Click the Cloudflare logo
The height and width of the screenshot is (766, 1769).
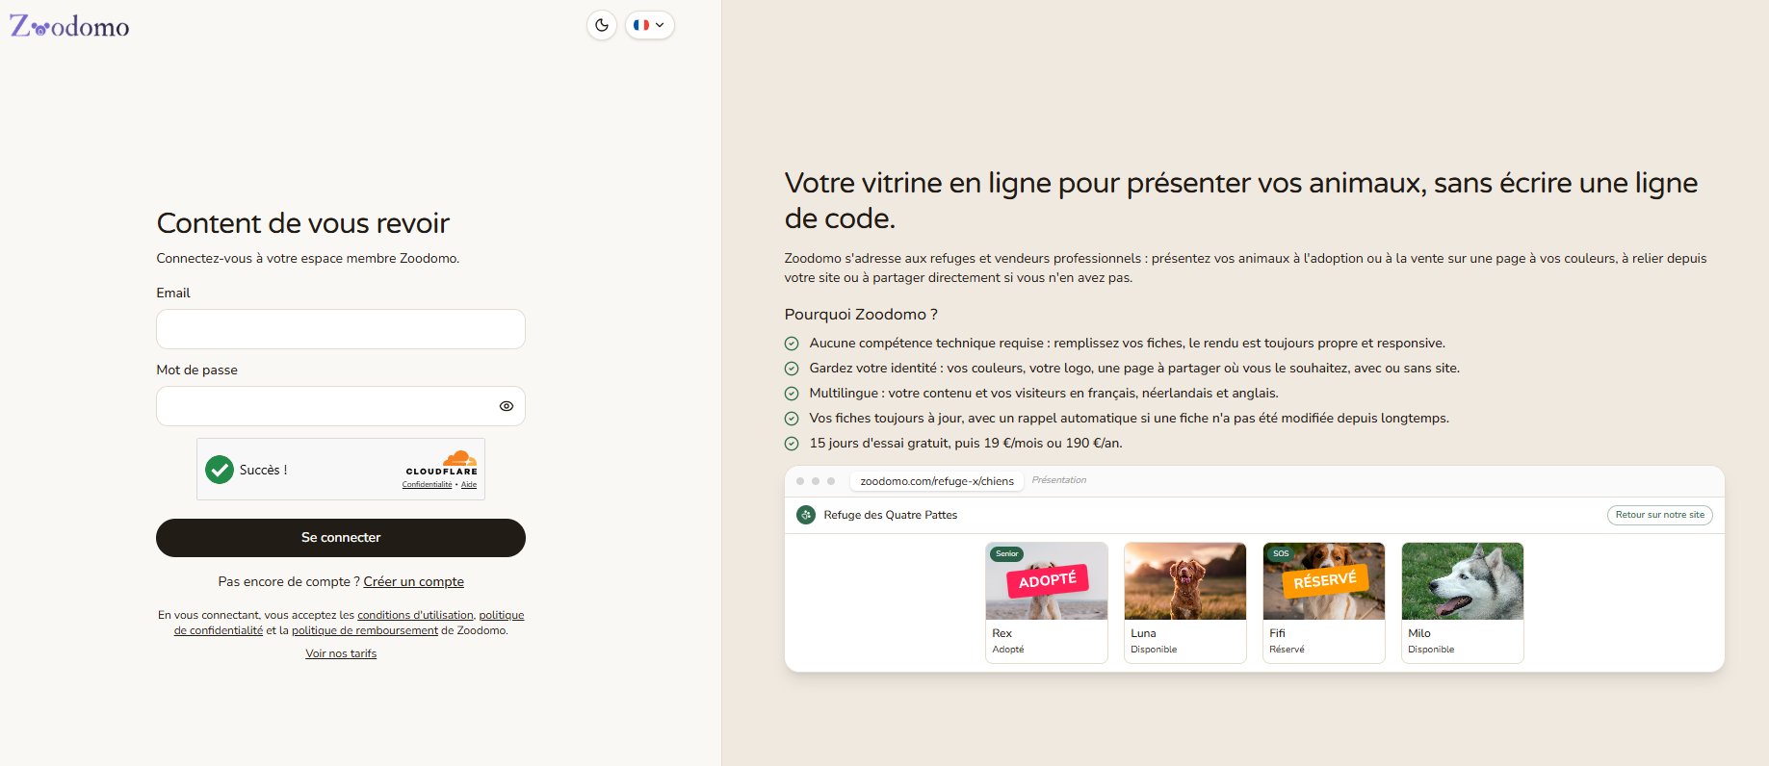click(442, 462)
